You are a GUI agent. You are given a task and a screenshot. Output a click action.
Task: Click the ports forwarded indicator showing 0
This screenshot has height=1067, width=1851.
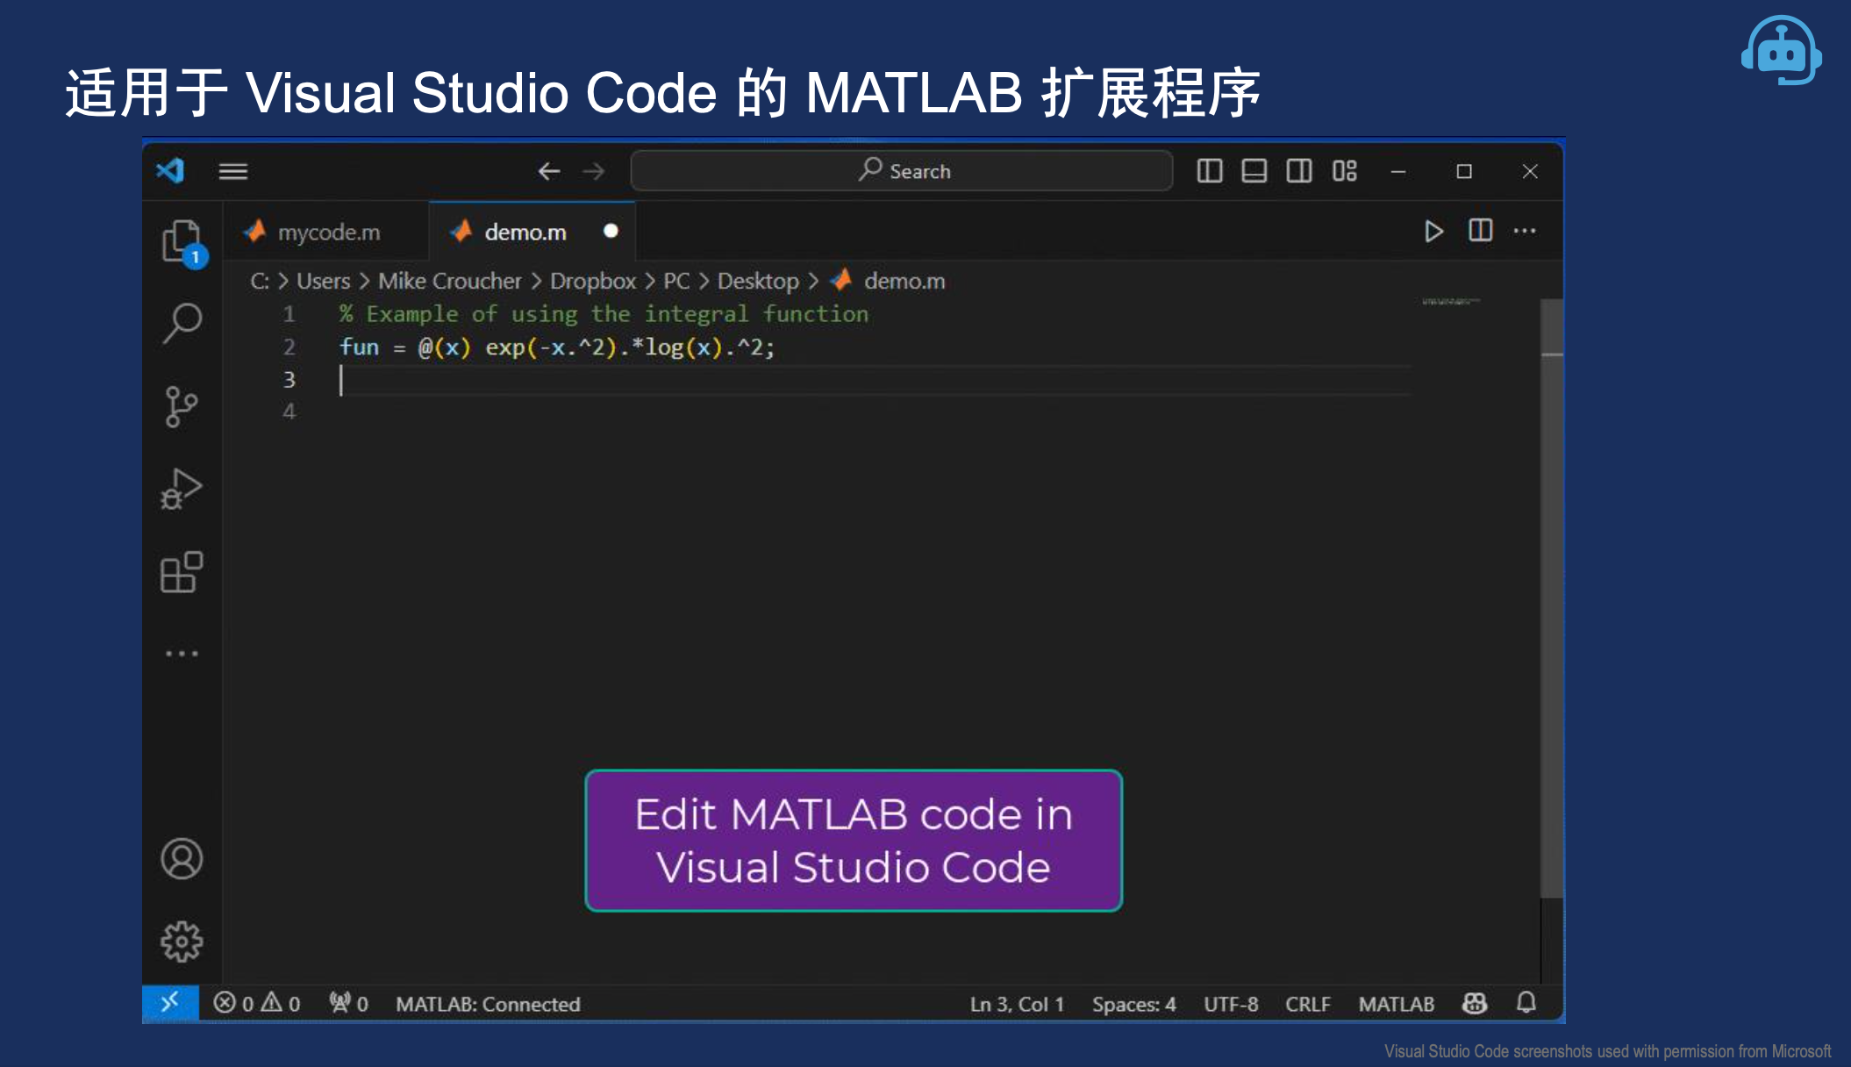pos(348,1003)
